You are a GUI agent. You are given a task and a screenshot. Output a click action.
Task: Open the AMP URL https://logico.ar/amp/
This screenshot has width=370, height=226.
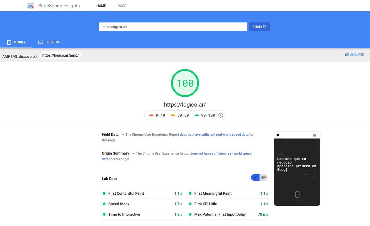click(60, 55)
